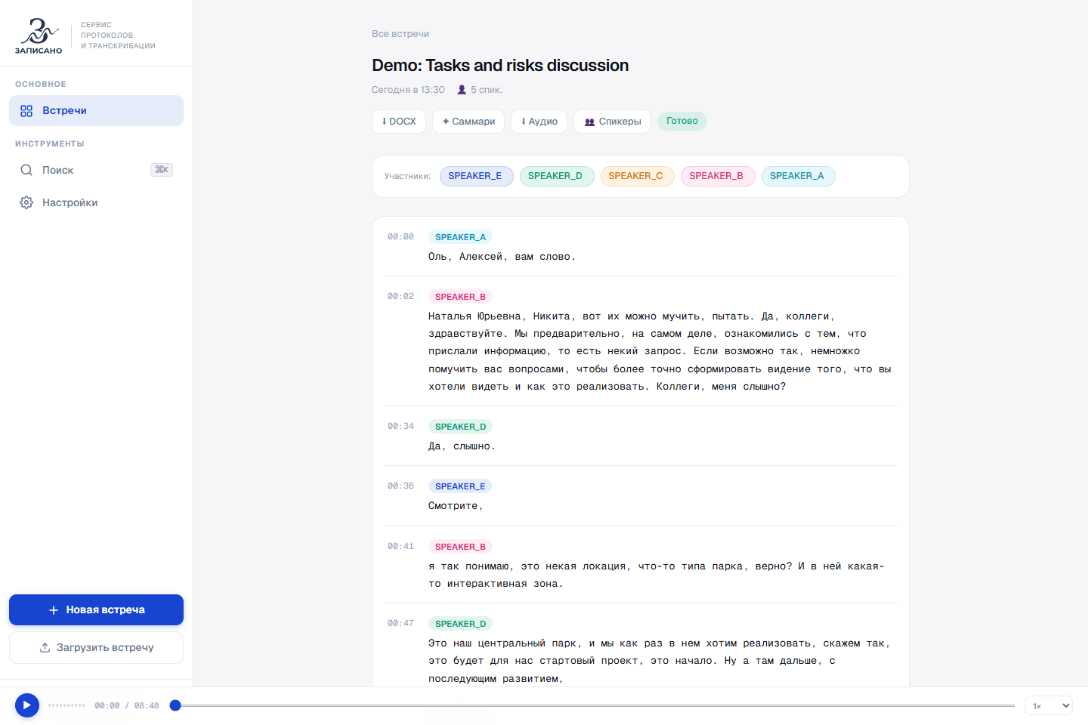1088x725 pixels.
Task: Click the settings gear icon
Action: [26, 202]
